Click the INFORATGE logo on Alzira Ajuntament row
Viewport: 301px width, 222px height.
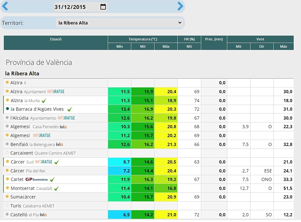point(56,92)
